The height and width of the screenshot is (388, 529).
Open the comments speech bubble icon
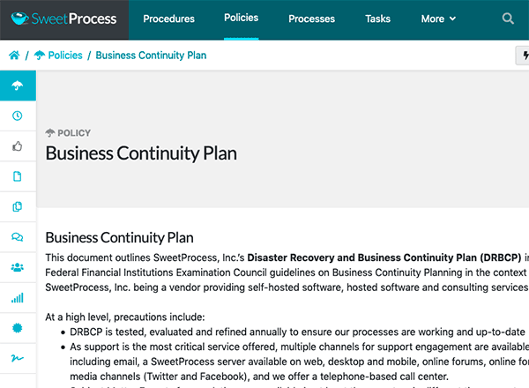coord(18,237)
